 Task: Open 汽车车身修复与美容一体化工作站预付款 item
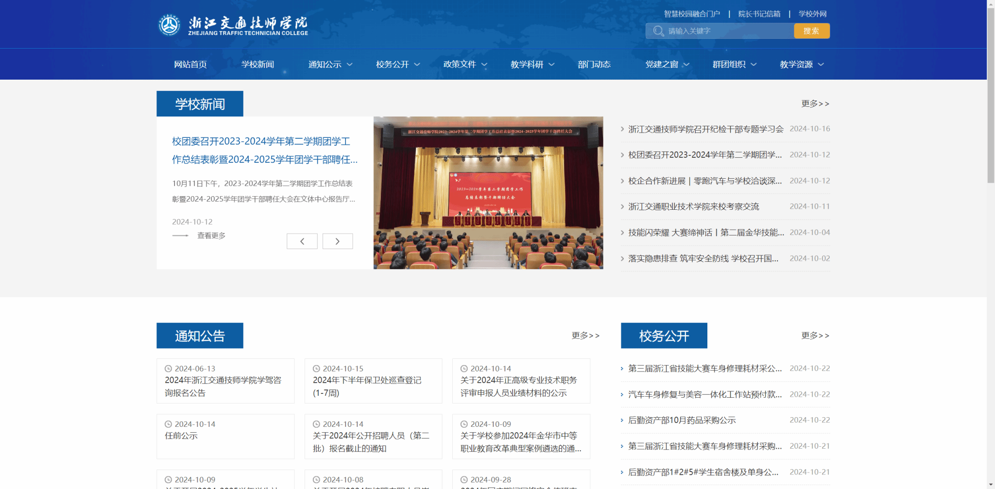click(x=705, y=395)
